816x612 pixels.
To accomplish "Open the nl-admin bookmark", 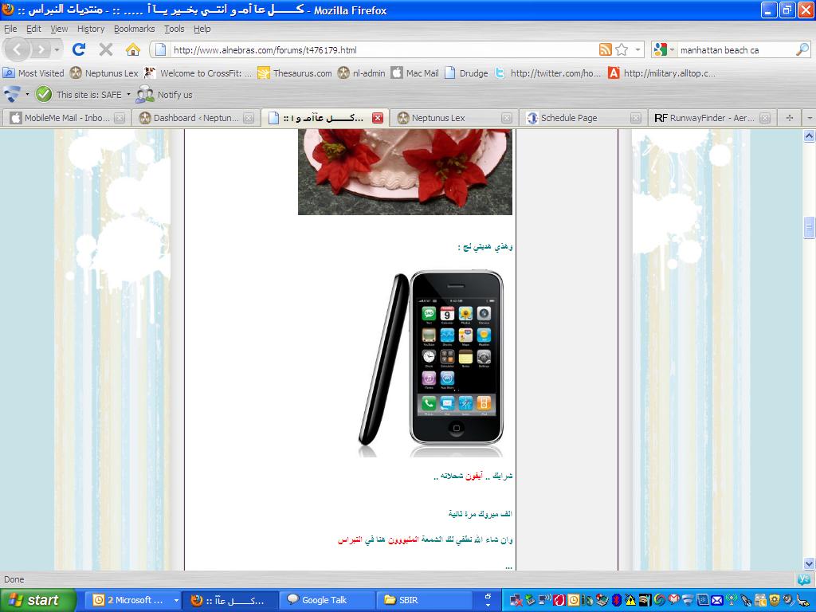I will pos(362,73).
